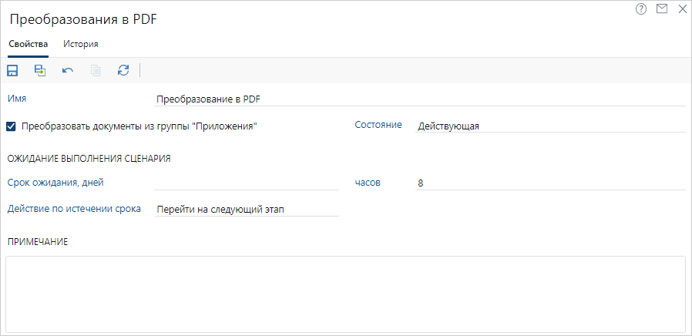
Task: Click the часов field containing 8
Action: (549, 183)
